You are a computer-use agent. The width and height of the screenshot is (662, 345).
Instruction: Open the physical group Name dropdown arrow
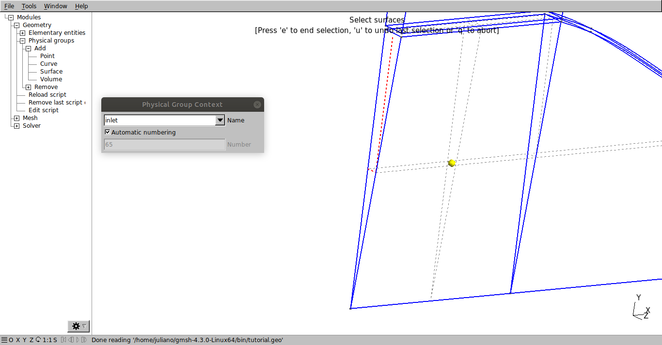coord(220,120)
